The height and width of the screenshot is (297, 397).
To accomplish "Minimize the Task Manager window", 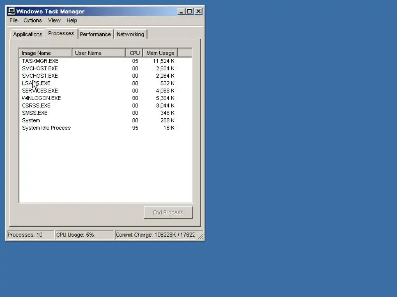I will point(181,11).
